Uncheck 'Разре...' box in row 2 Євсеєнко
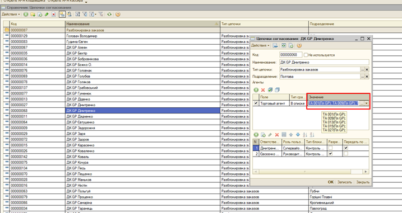 pyautogui.click(x=330, y=154)
